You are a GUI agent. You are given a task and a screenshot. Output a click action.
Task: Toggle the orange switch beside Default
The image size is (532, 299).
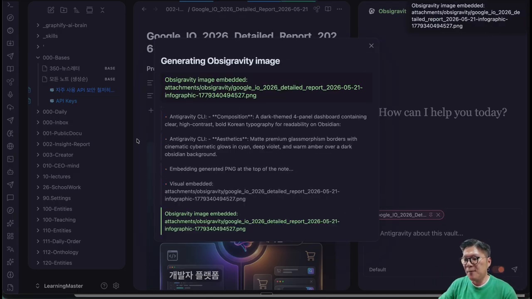click(x=499, y=270)
